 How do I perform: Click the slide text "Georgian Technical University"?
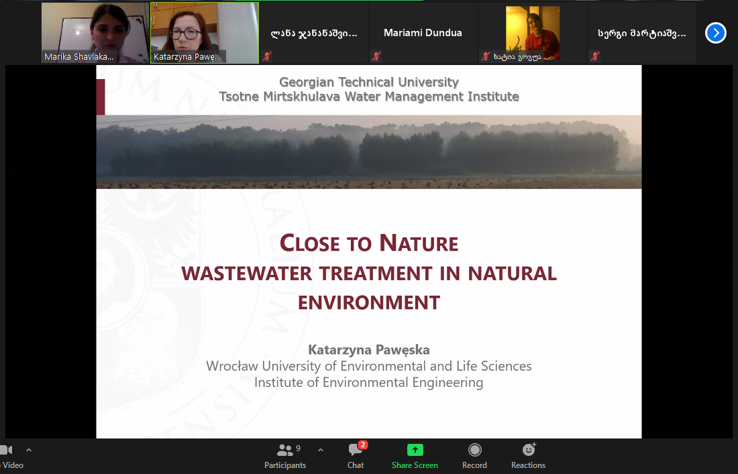369,82
